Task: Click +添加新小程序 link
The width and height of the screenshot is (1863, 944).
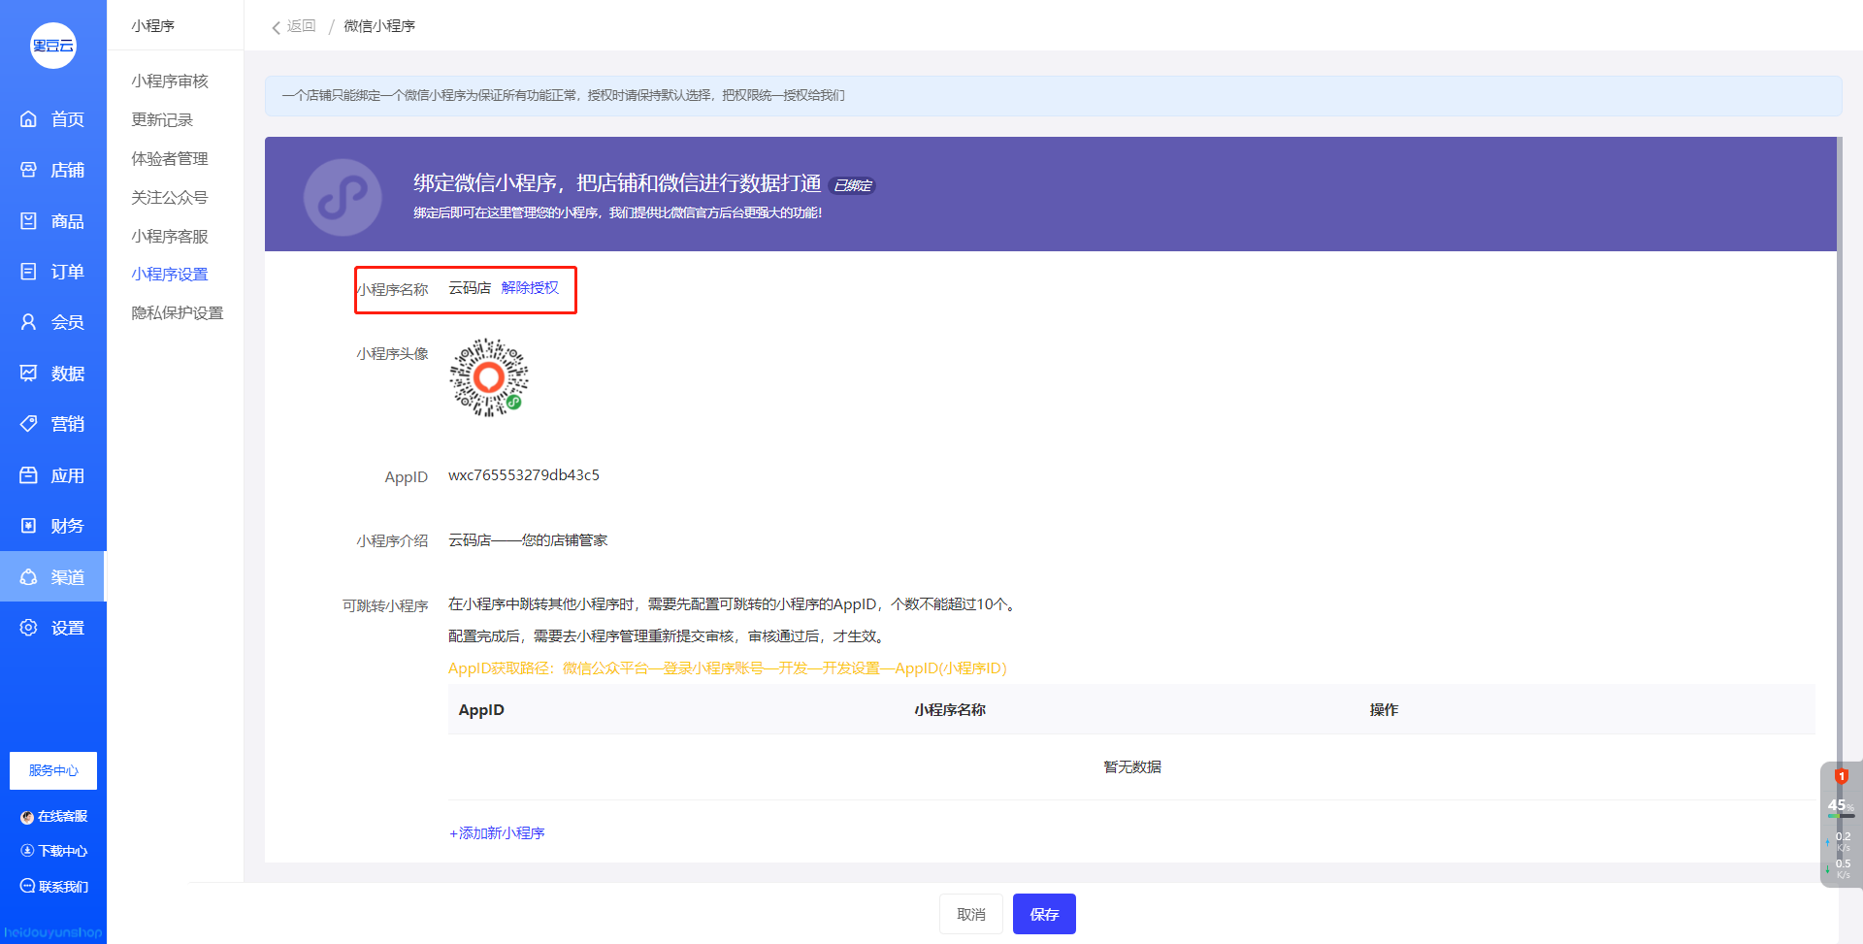Action: pyautogui.click(x=497, y=832)
